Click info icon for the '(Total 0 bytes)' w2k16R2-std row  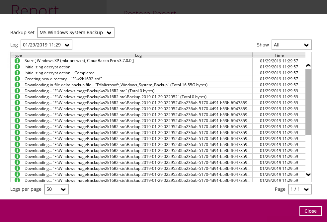[17, 91]
